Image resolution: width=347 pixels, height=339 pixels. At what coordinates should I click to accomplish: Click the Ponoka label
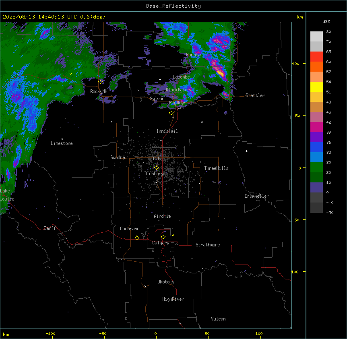tap(193, 55)
